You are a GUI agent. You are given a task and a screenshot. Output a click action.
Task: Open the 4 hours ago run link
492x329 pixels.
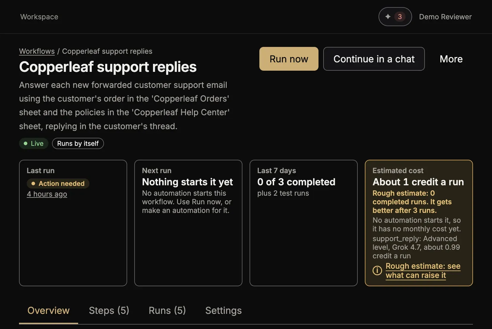[47, 194]
